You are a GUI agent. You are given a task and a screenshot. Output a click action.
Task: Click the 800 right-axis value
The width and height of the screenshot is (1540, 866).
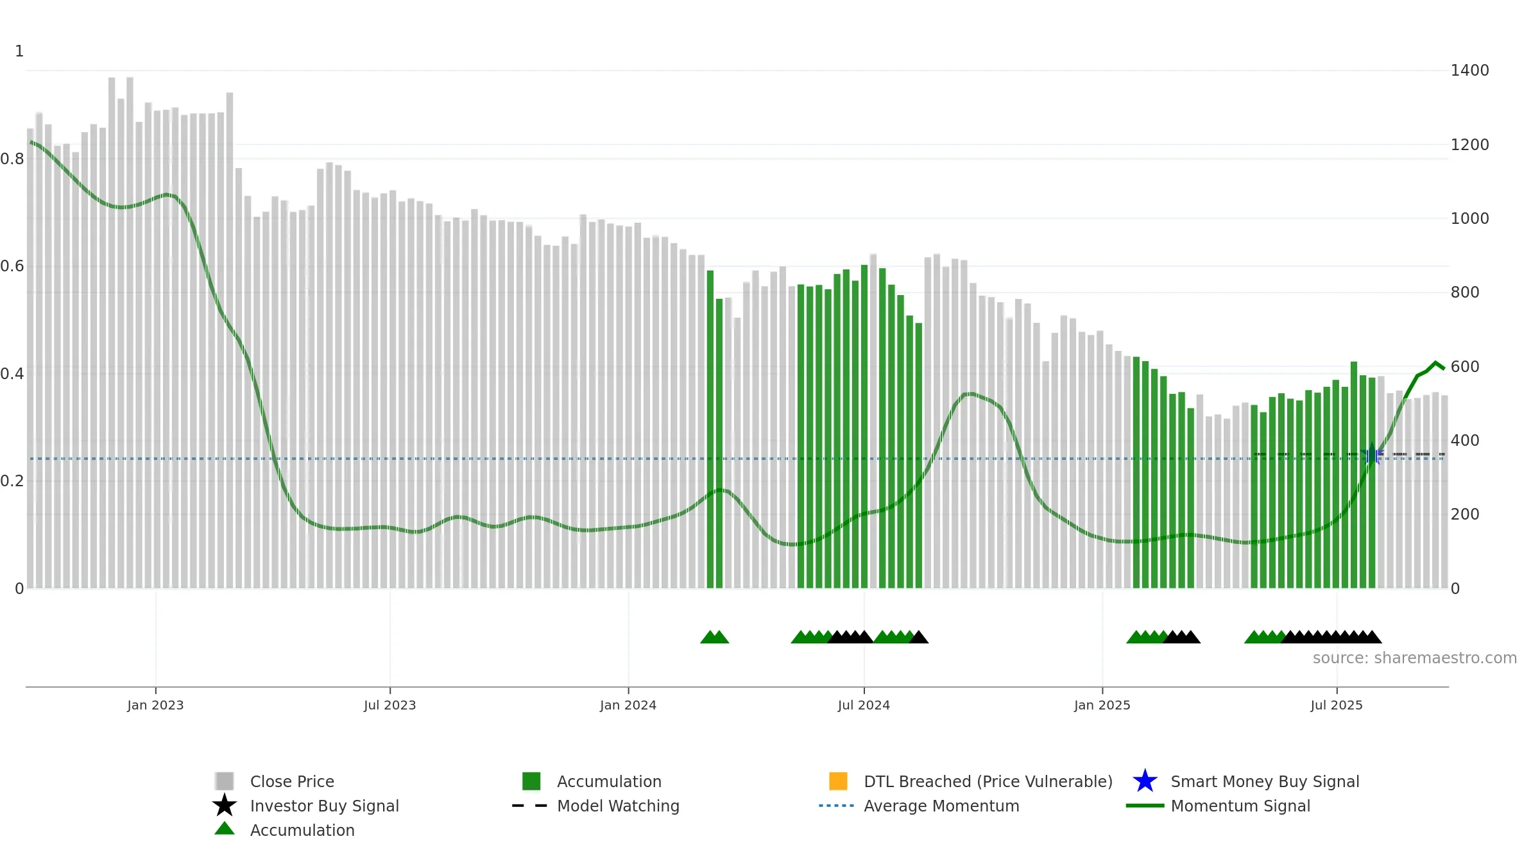tap(1465, 293)
